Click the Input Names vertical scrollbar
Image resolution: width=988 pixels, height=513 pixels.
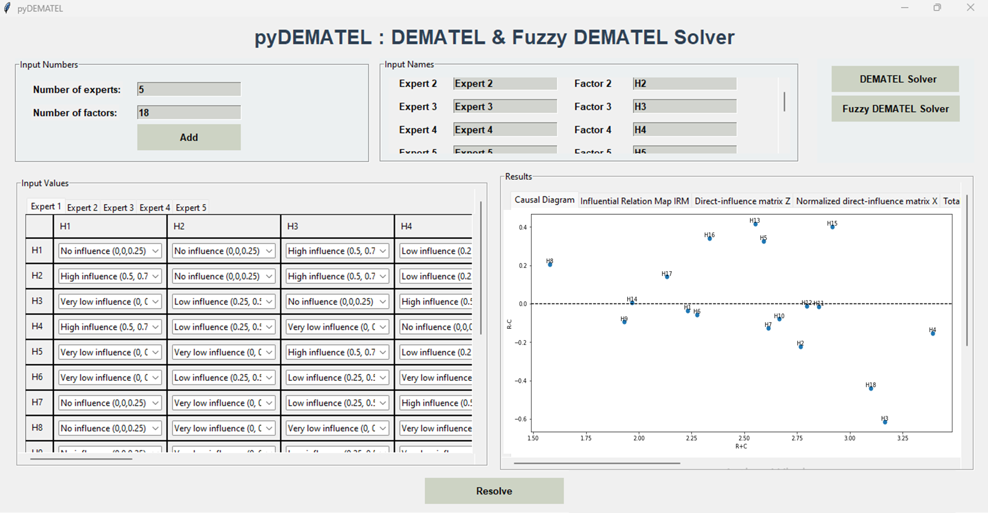(784, 102)
